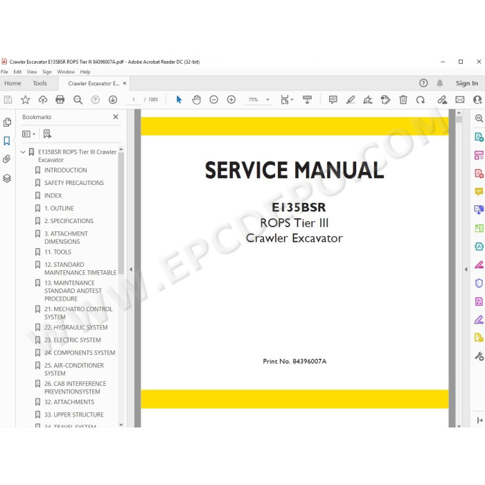Open the zoom percentage dropdown

tap(267, 100)
